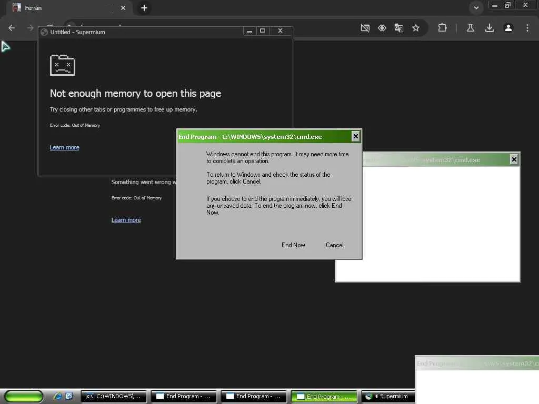
Task: Click the sad page icon
Action: click(63, 65)
